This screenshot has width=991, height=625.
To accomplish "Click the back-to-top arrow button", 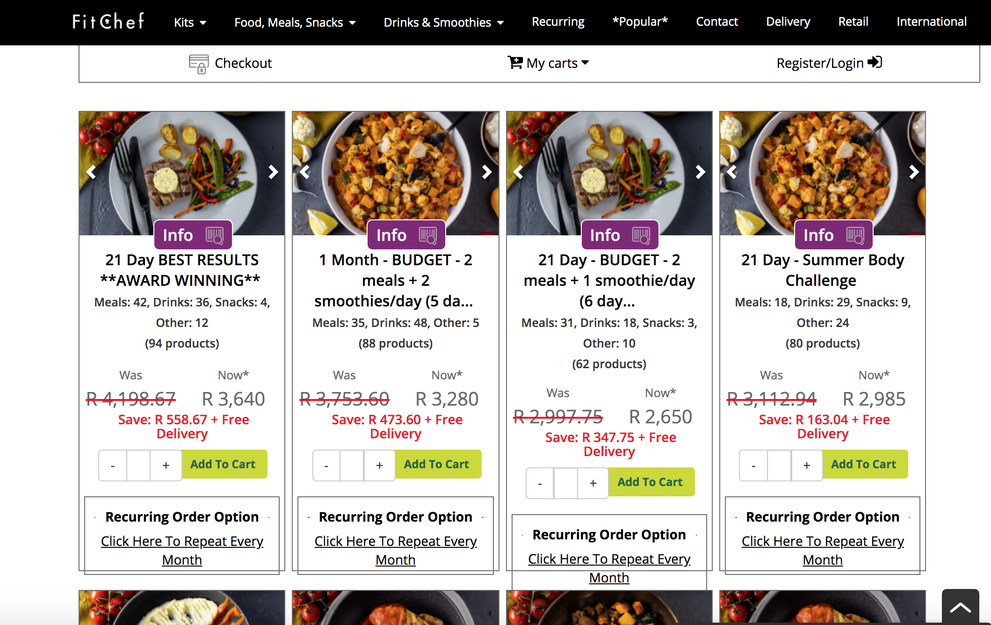I will click(960, 607).
